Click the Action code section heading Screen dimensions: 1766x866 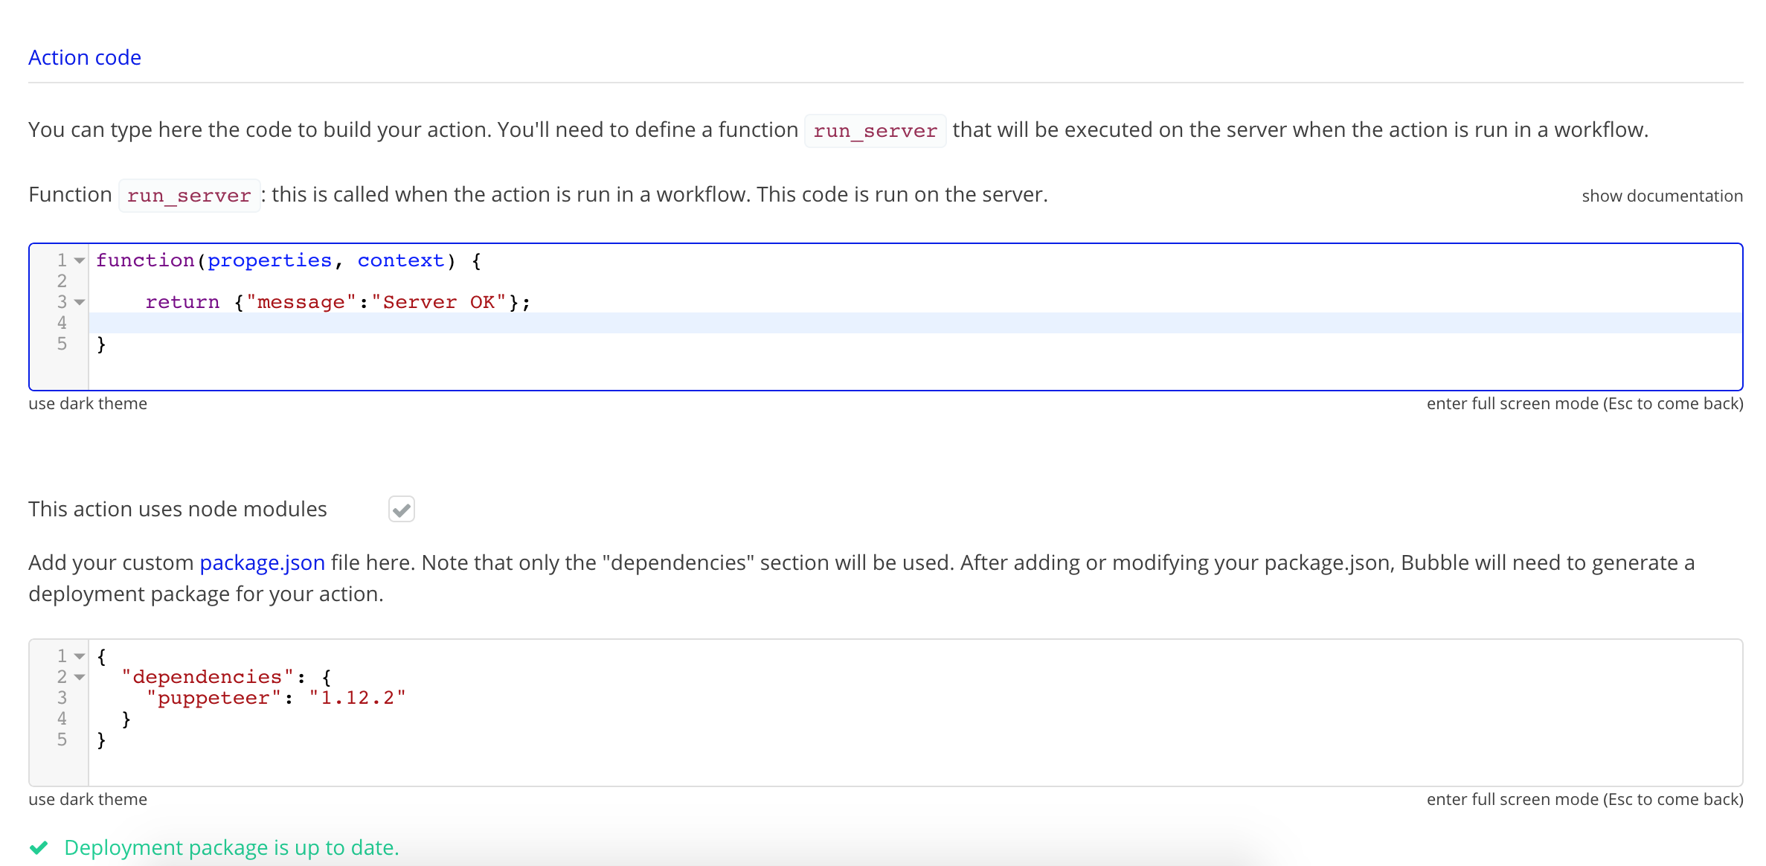[x=85, y=57]
